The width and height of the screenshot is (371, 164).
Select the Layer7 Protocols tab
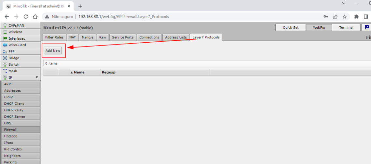[206, 37]
